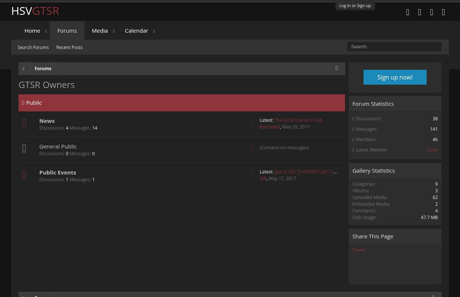This screenshot has height=297, width=460.
Task: Open quick navigation icon in breadcrumb bar
Action: click(337, 68)
